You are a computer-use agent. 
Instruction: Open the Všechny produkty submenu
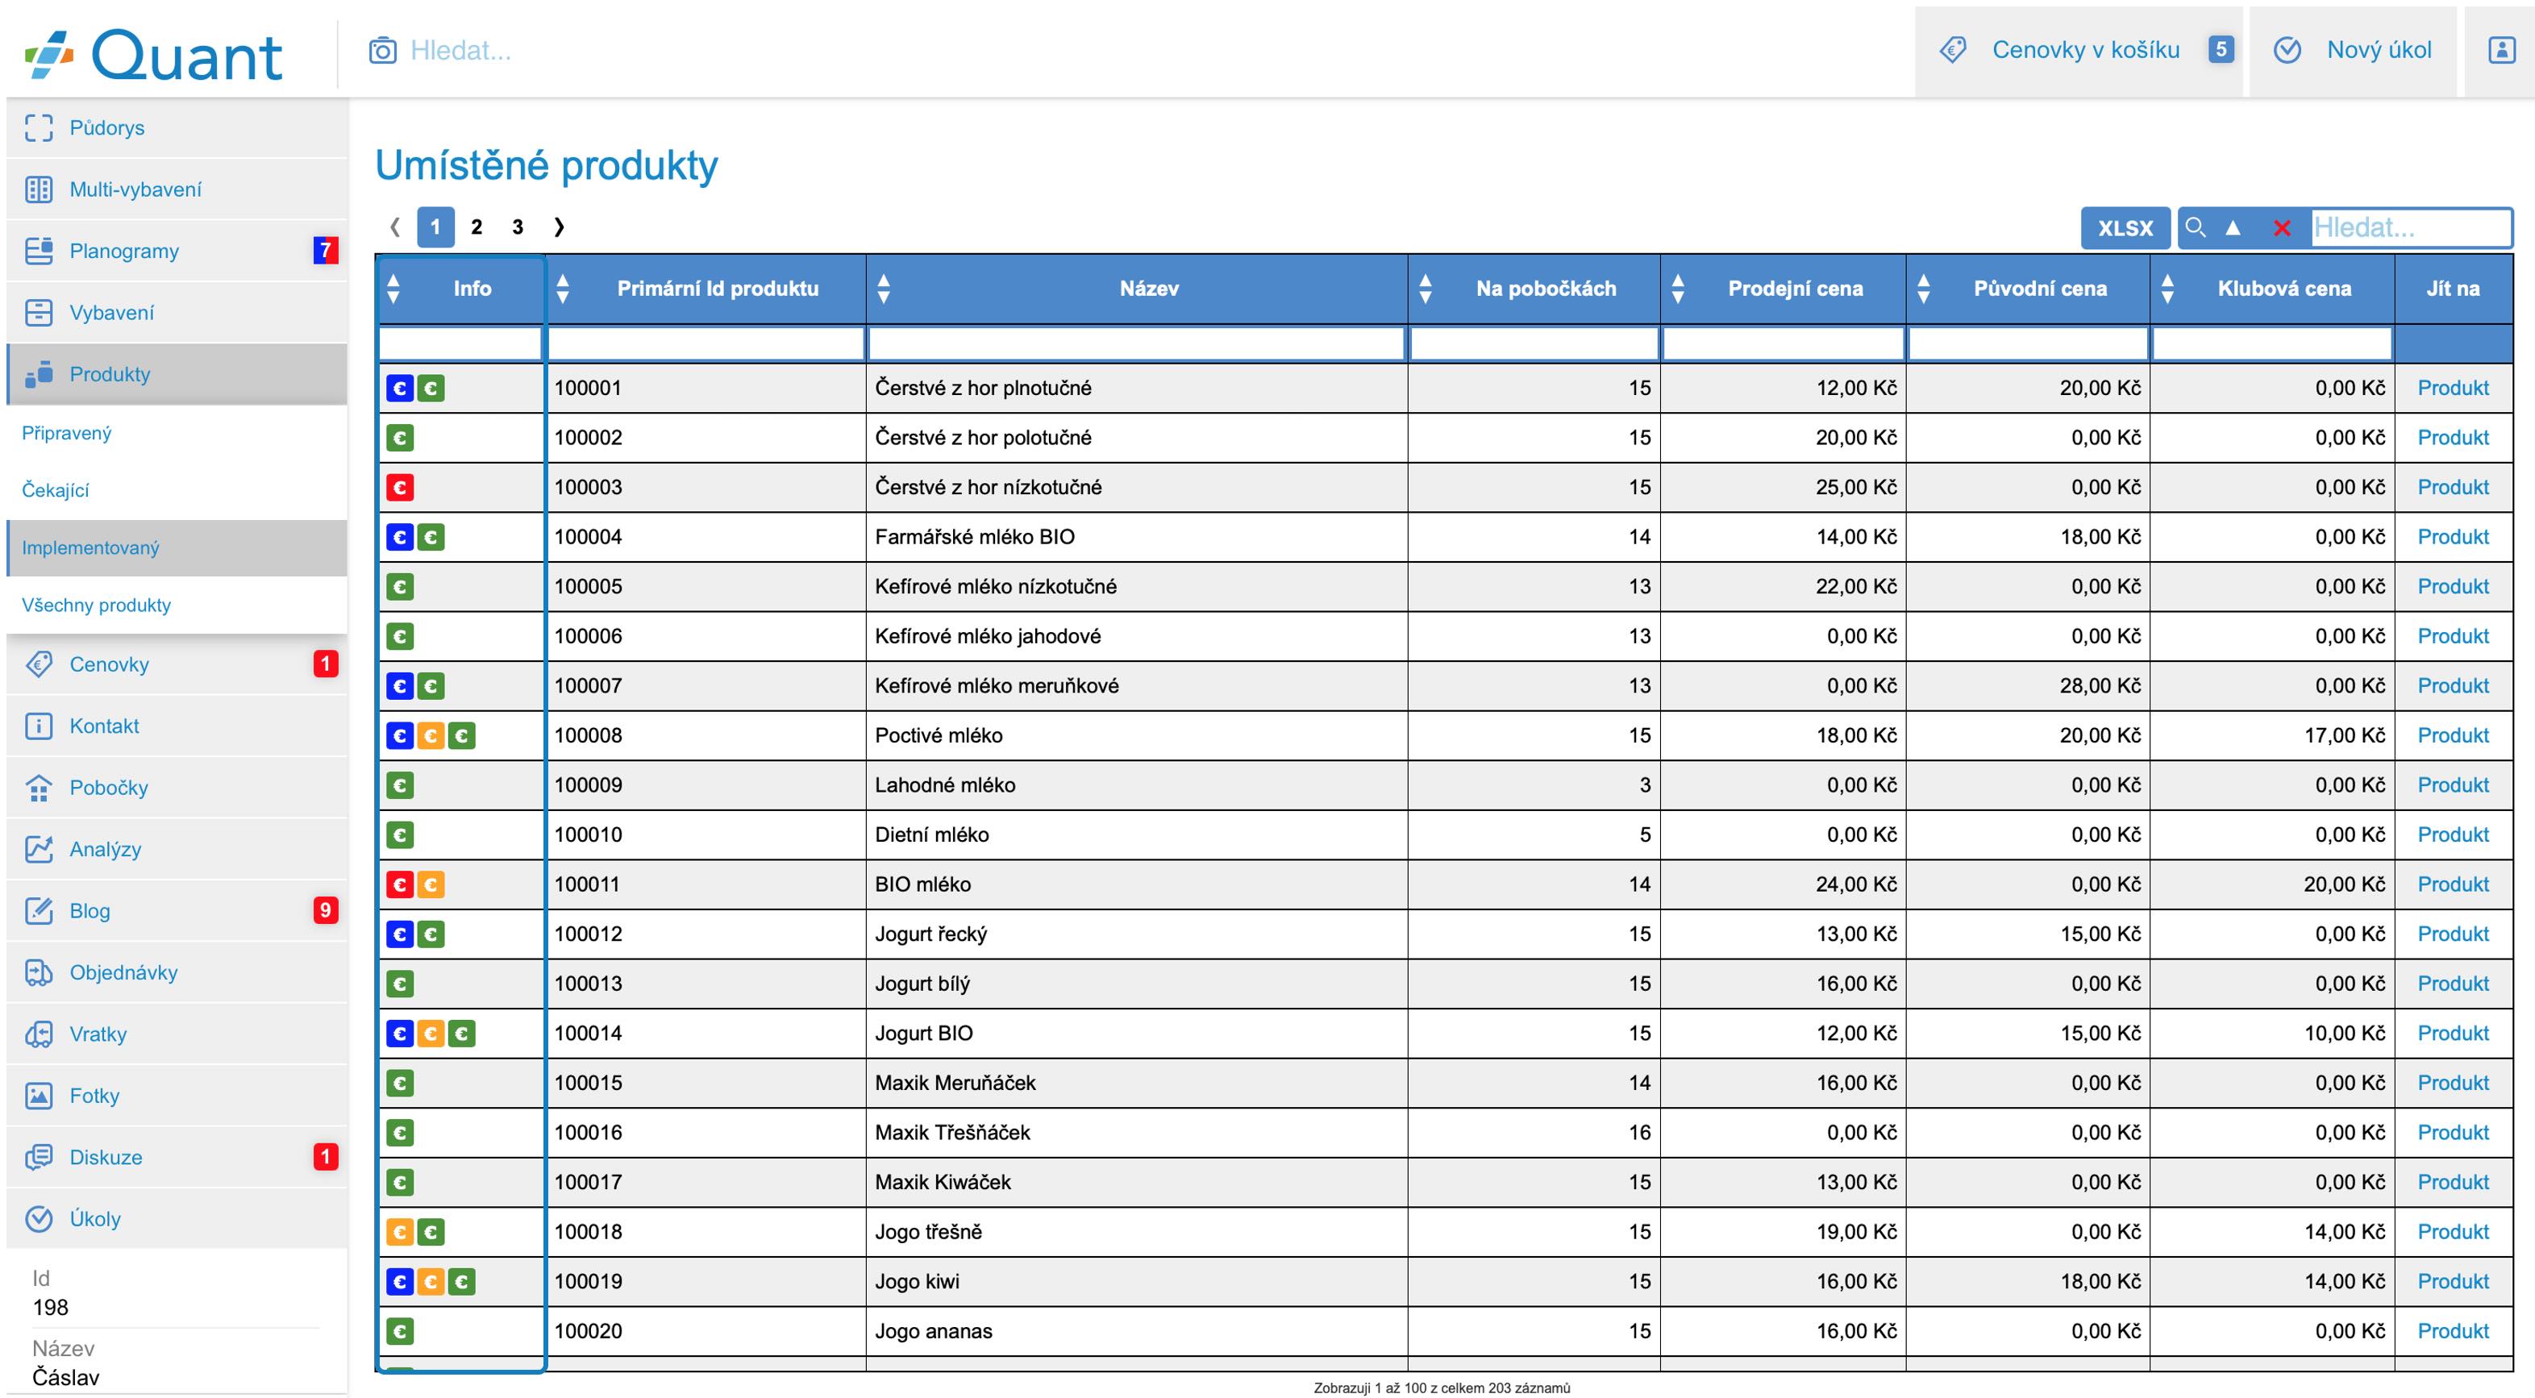point(177,605)
